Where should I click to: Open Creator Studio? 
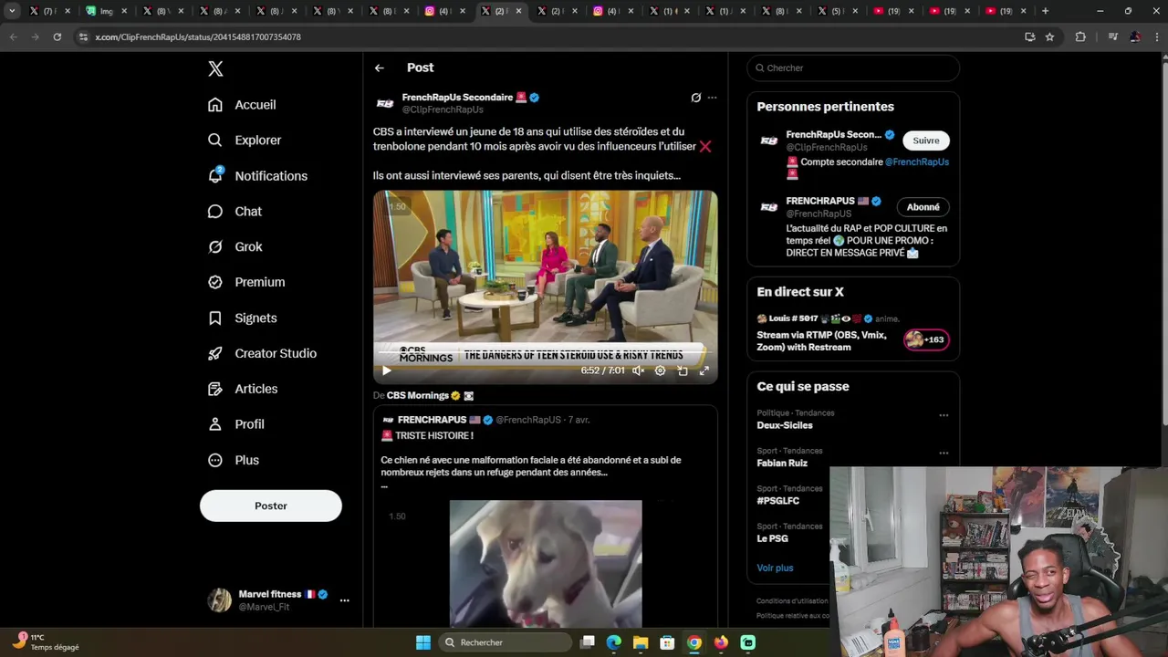(262, 354)
